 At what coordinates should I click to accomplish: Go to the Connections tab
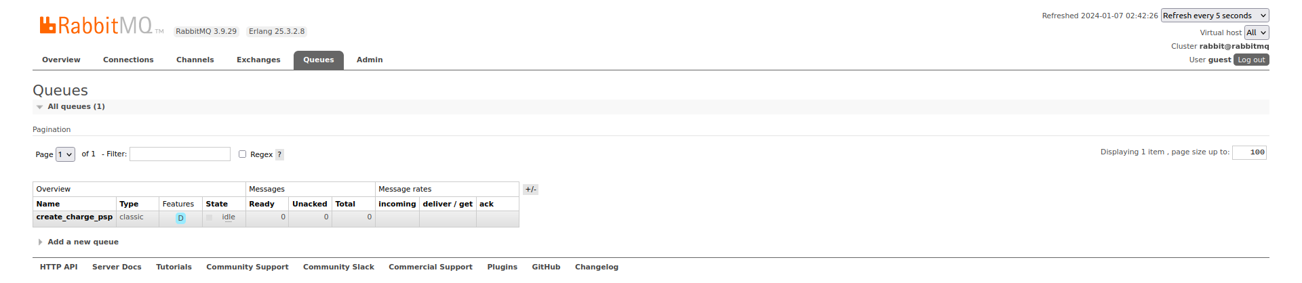coord(128,60)
